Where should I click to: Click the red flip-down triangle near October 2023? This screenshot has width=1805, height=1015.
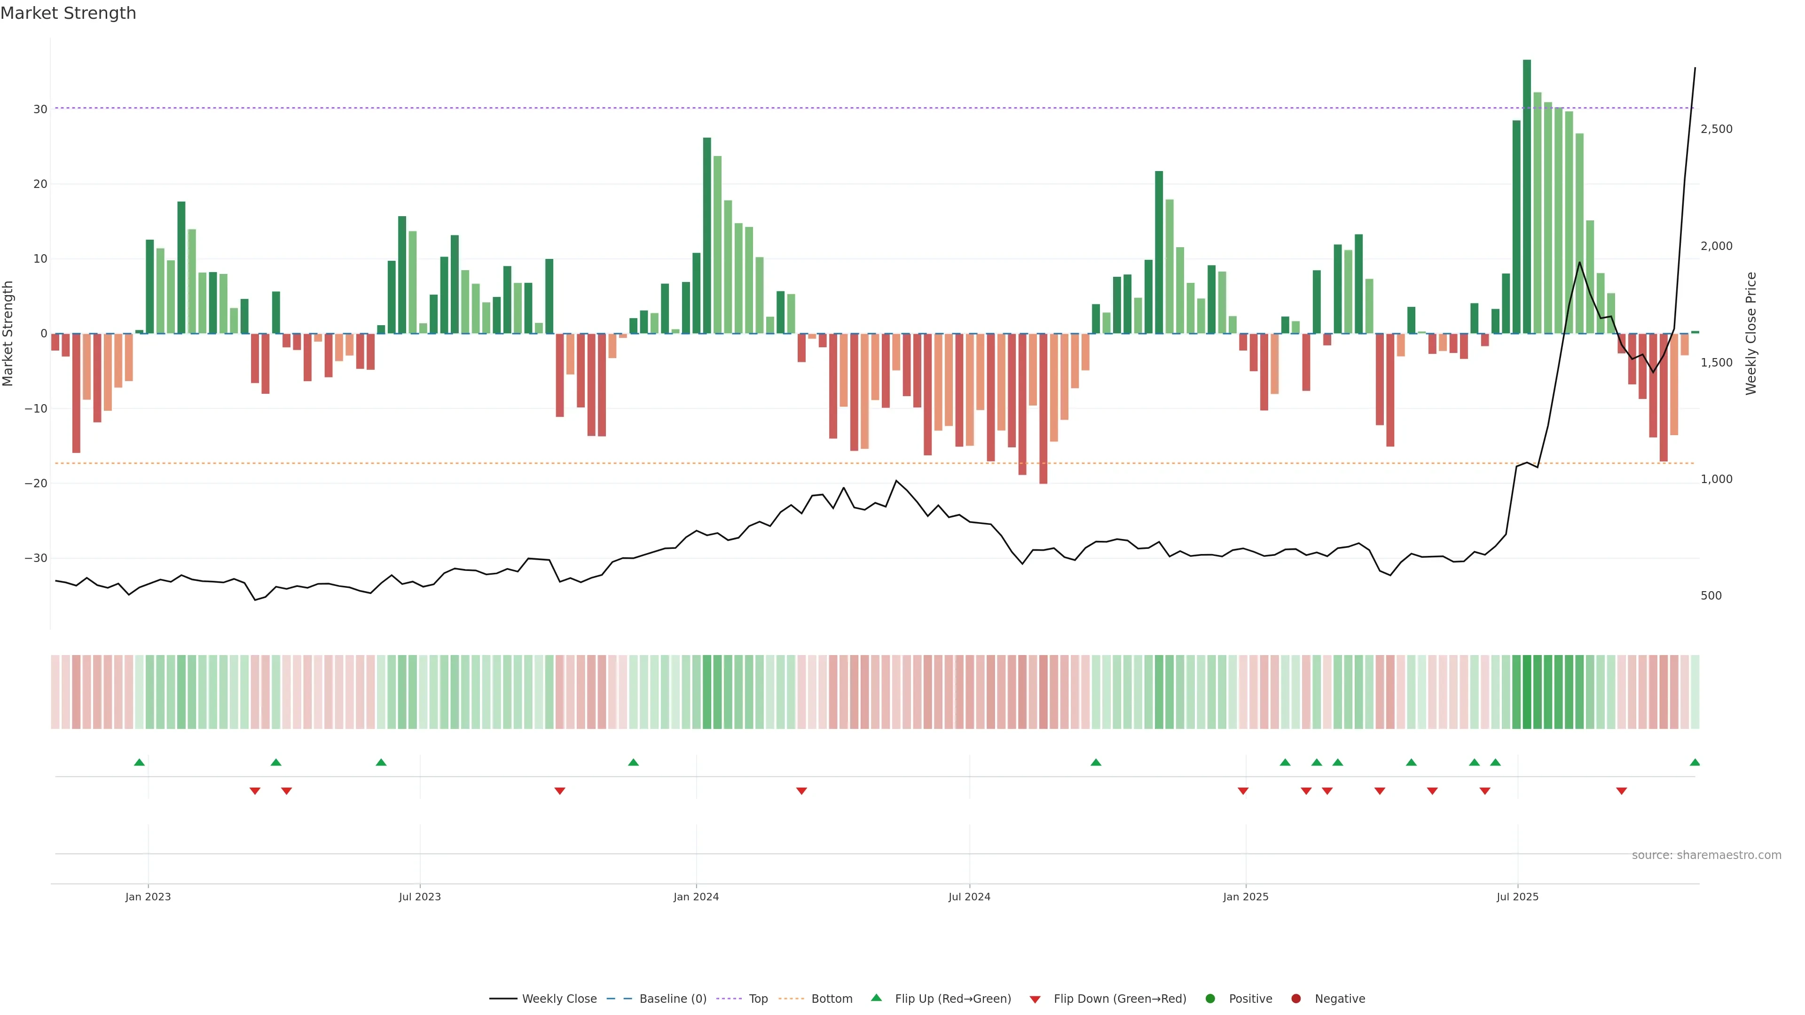coord(560,791)
